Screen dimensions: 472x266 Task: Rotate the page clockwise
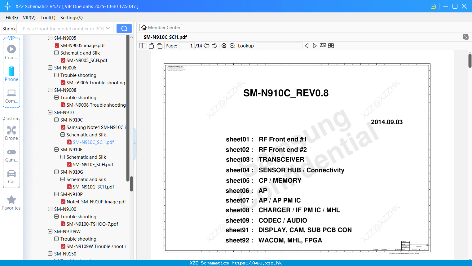click(x=159, y=46)
